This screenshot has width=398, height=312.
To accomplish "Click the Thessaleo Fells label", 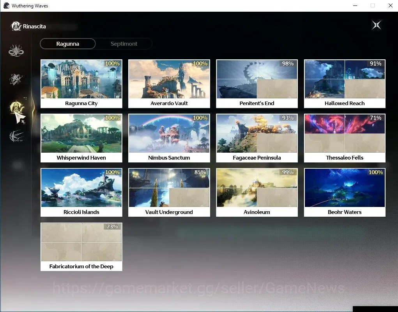I will tap(345, 158).
